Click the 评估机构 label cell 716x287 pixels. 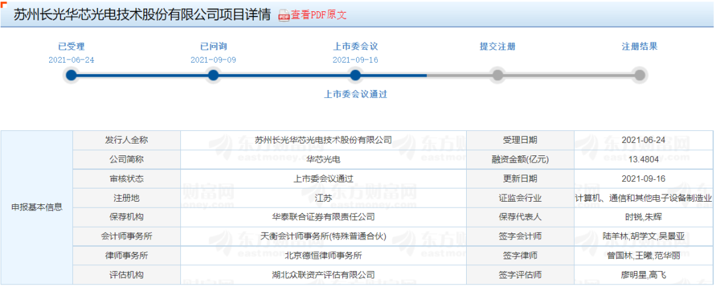tap(127, 274)
